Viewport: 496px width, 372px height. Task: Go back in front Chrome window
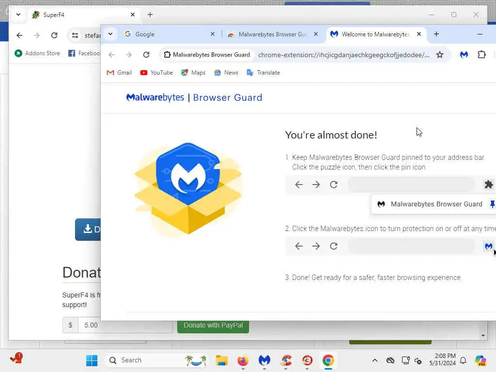click(111, 55)
